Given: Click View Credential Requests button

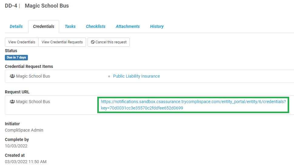Looking at the screenshot, I should (x=62, y=42).
